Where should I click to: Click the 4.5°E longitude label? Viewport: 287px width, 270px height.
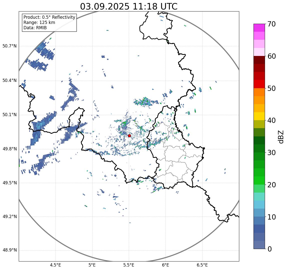pos(55,265)
